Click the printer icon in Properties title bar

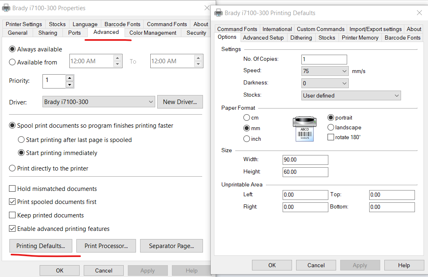pyautogui.click(x=6, y=8)
